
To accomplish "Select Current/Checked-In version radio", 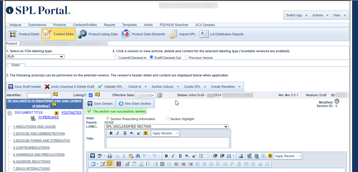I will (x=116, y=57).
